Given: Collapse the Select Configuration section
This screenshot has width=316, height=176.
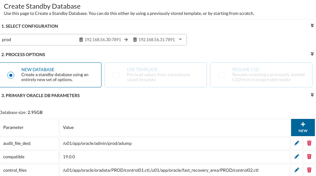Looking at the screenshot, I should pos(312,25).
